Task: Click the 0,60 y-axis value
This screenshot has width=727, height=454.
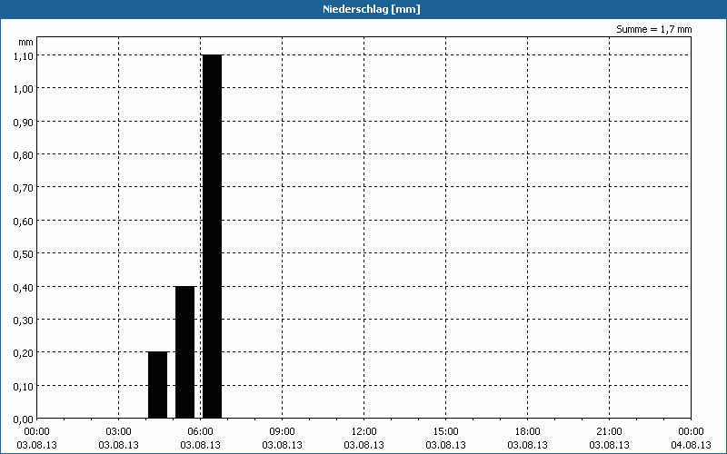Action: [x=24, y=221]
